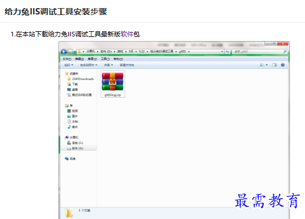Image resolution: width=305 pixels, height=219 pixels.
Task: Open the 音乐 music library
Action: pyautogui.click(x=72, y=127)
